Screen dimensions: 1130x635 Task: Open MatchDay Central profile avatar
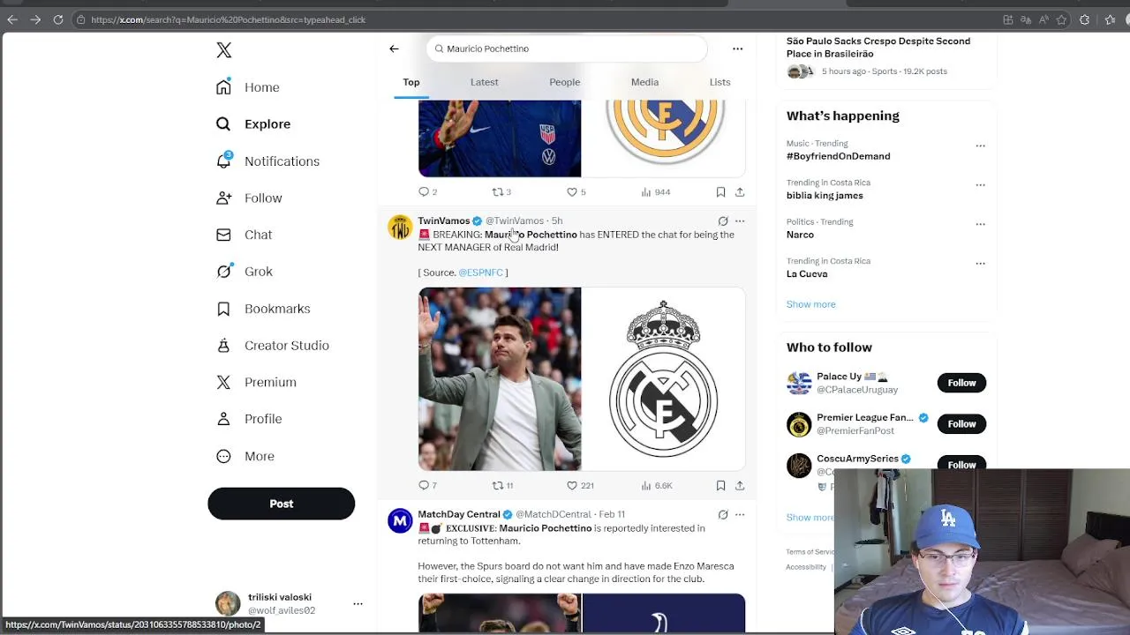coord(400,520)
